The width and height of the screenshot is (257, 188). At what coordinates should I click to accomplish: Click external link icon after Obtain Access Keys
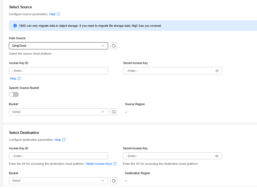(115, 163)
